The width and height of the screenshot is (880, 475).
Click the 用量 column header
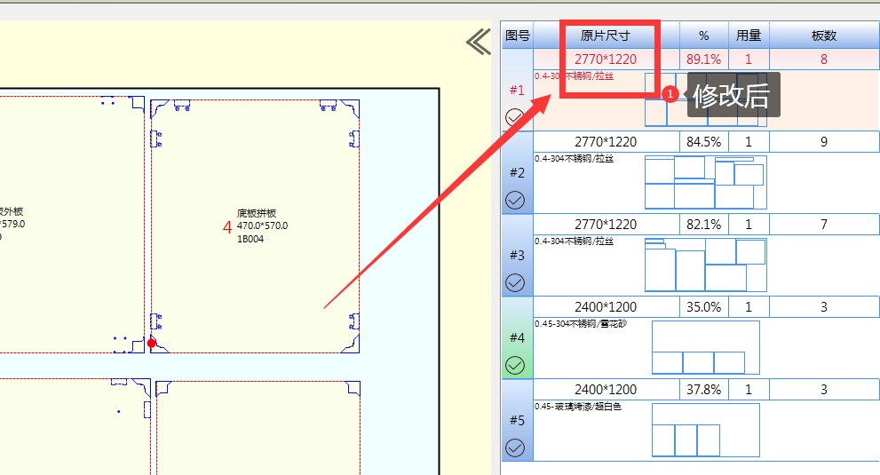pos(749,36)
